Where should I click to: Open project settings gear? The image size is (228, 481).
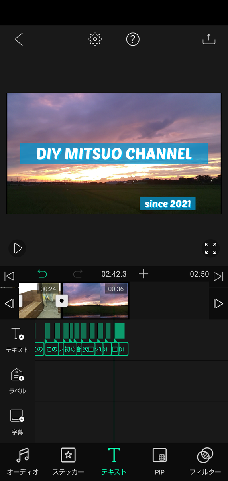point(95,39)
